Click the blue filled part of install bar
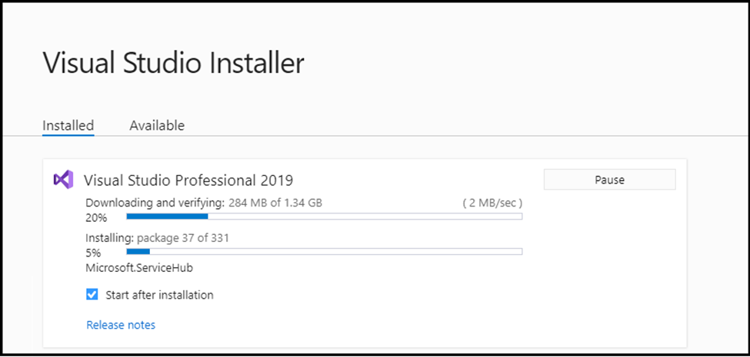 click(138, 251)
